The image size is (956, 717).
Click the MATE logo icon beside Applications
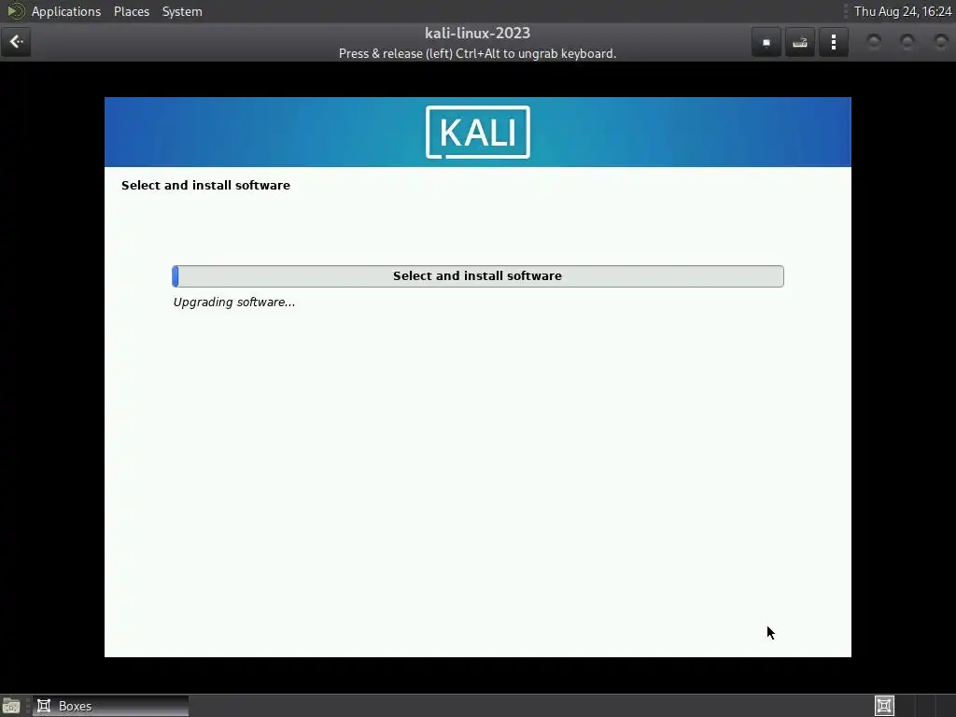(x=15, y=11)
